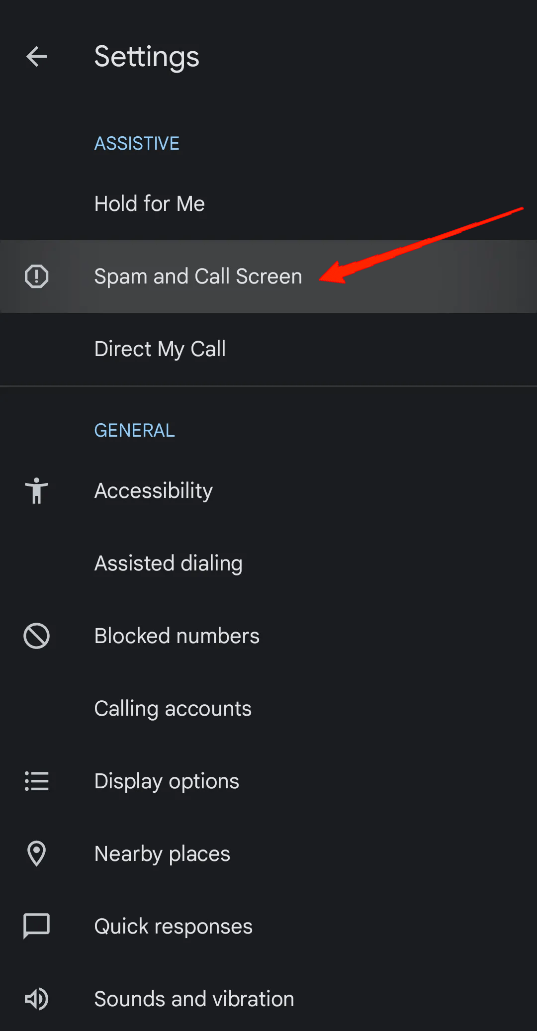
Task: Click the Accessibility settings entry
Action: (x=153, y=490)
